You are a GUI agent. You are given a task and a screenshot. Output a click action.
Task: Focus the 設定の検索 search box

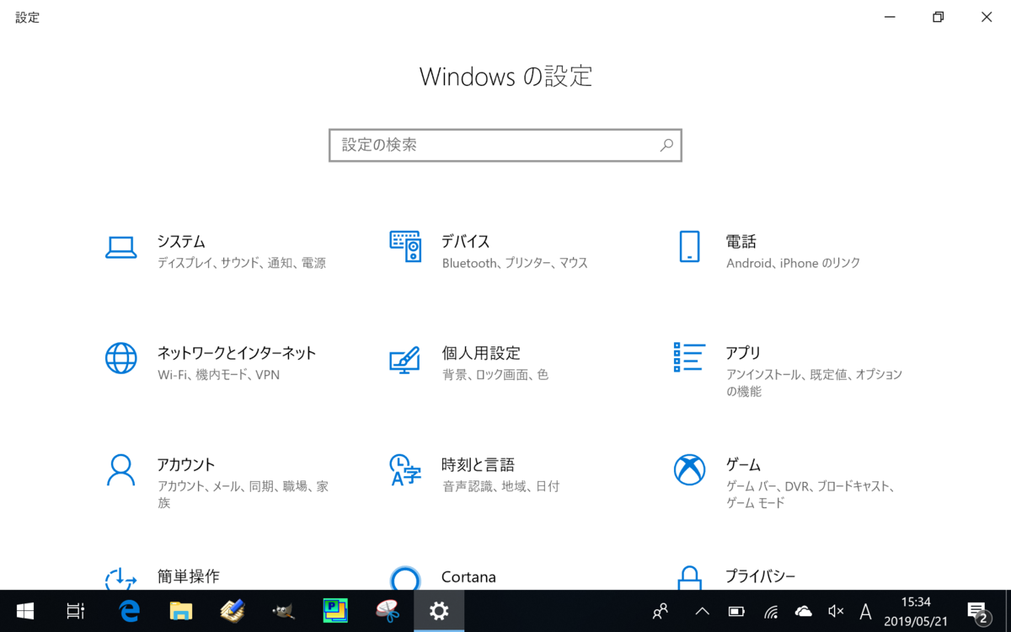(x=505, y=145)
